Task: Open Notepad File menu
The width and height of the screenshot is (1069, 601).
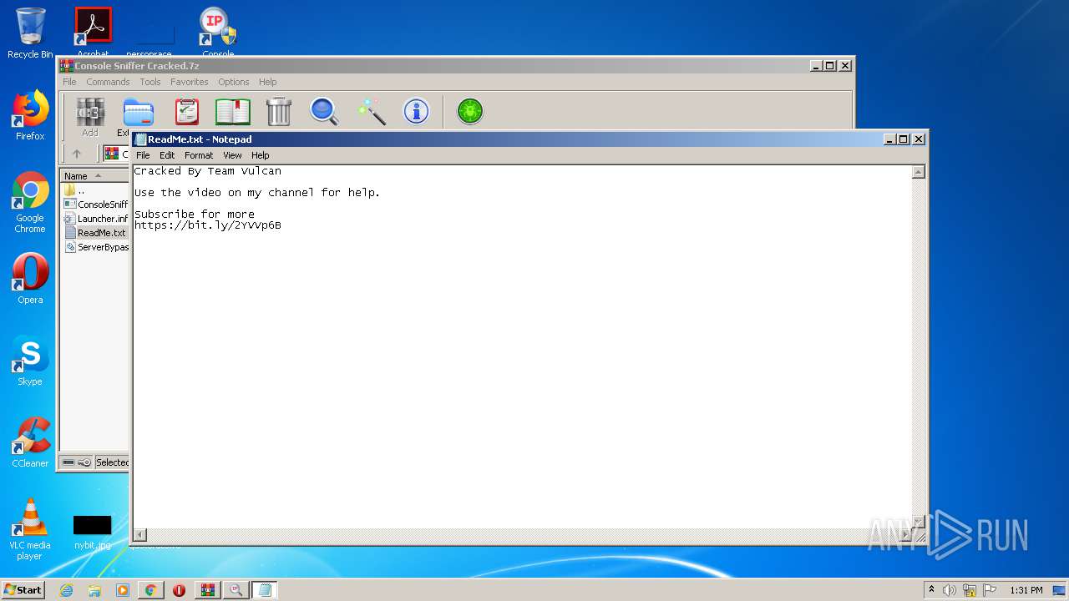Action: pyautogui.click(x=143, y=155)
